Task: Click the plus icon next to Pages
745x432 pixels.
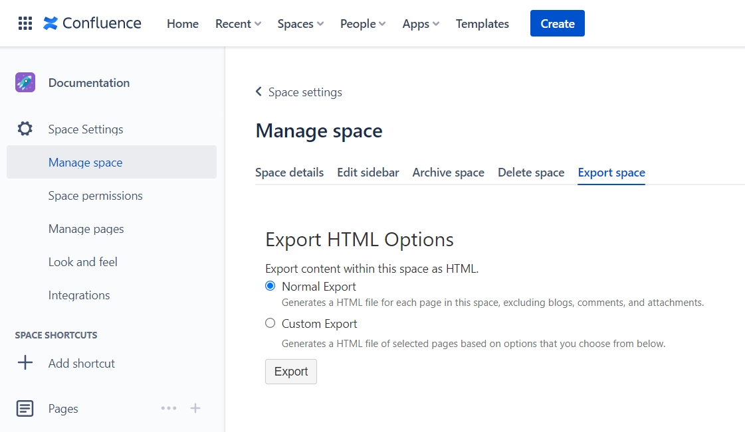Action: (195, 408)
